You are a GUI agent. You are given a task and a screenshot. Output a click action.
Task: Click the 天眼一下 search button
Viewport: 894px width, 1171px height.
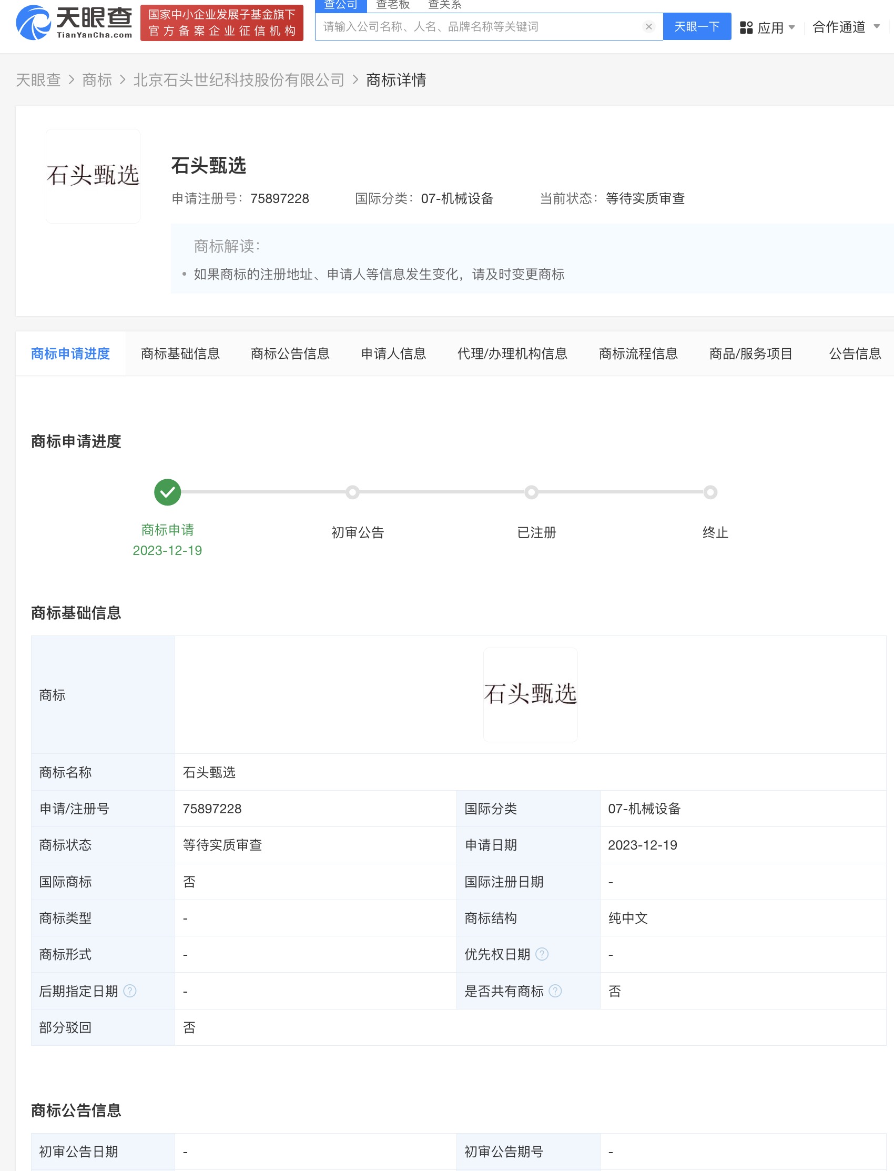pos(697,27)
